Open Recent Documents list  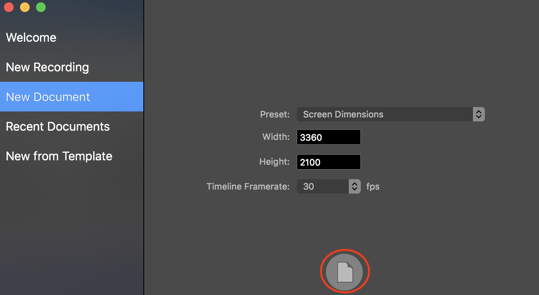tap(58, 127)
